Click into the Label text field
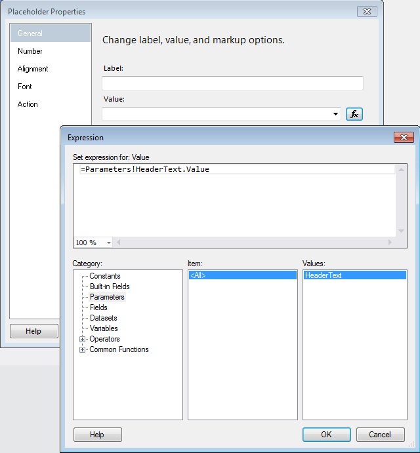The width and height of the screenshot is (420, 453). point(232,83)
